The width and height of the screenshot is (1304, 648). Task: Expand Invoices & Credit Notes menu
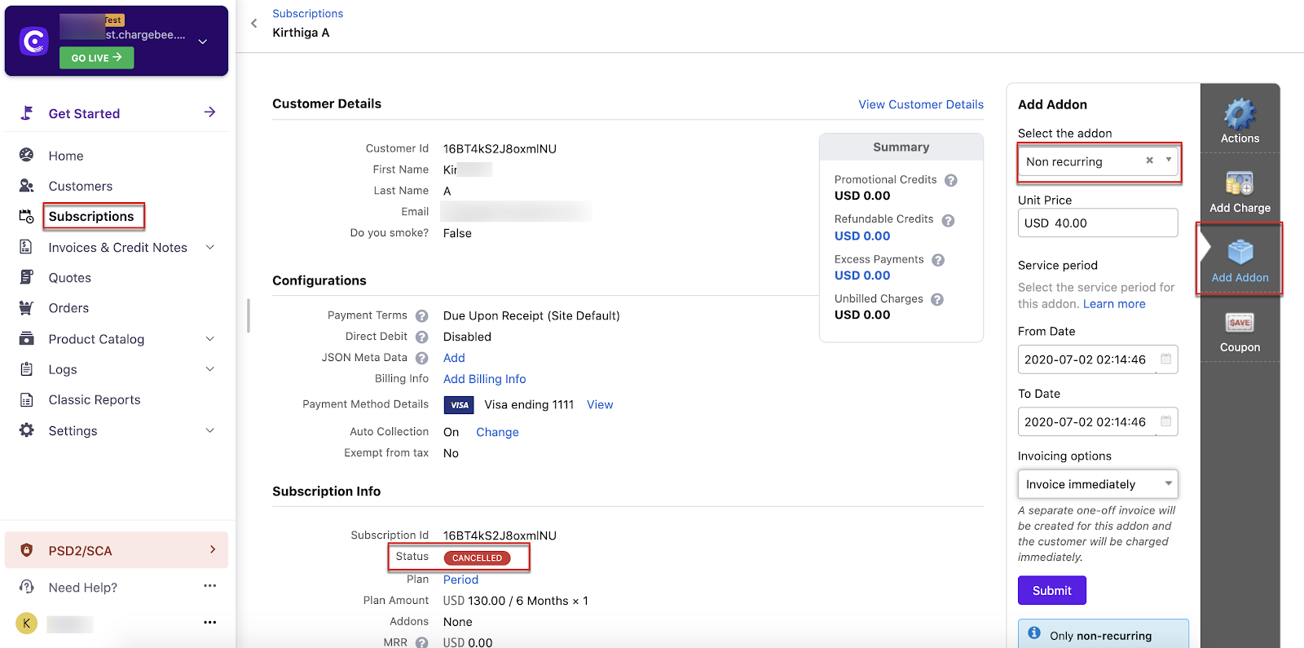(209, 247)
